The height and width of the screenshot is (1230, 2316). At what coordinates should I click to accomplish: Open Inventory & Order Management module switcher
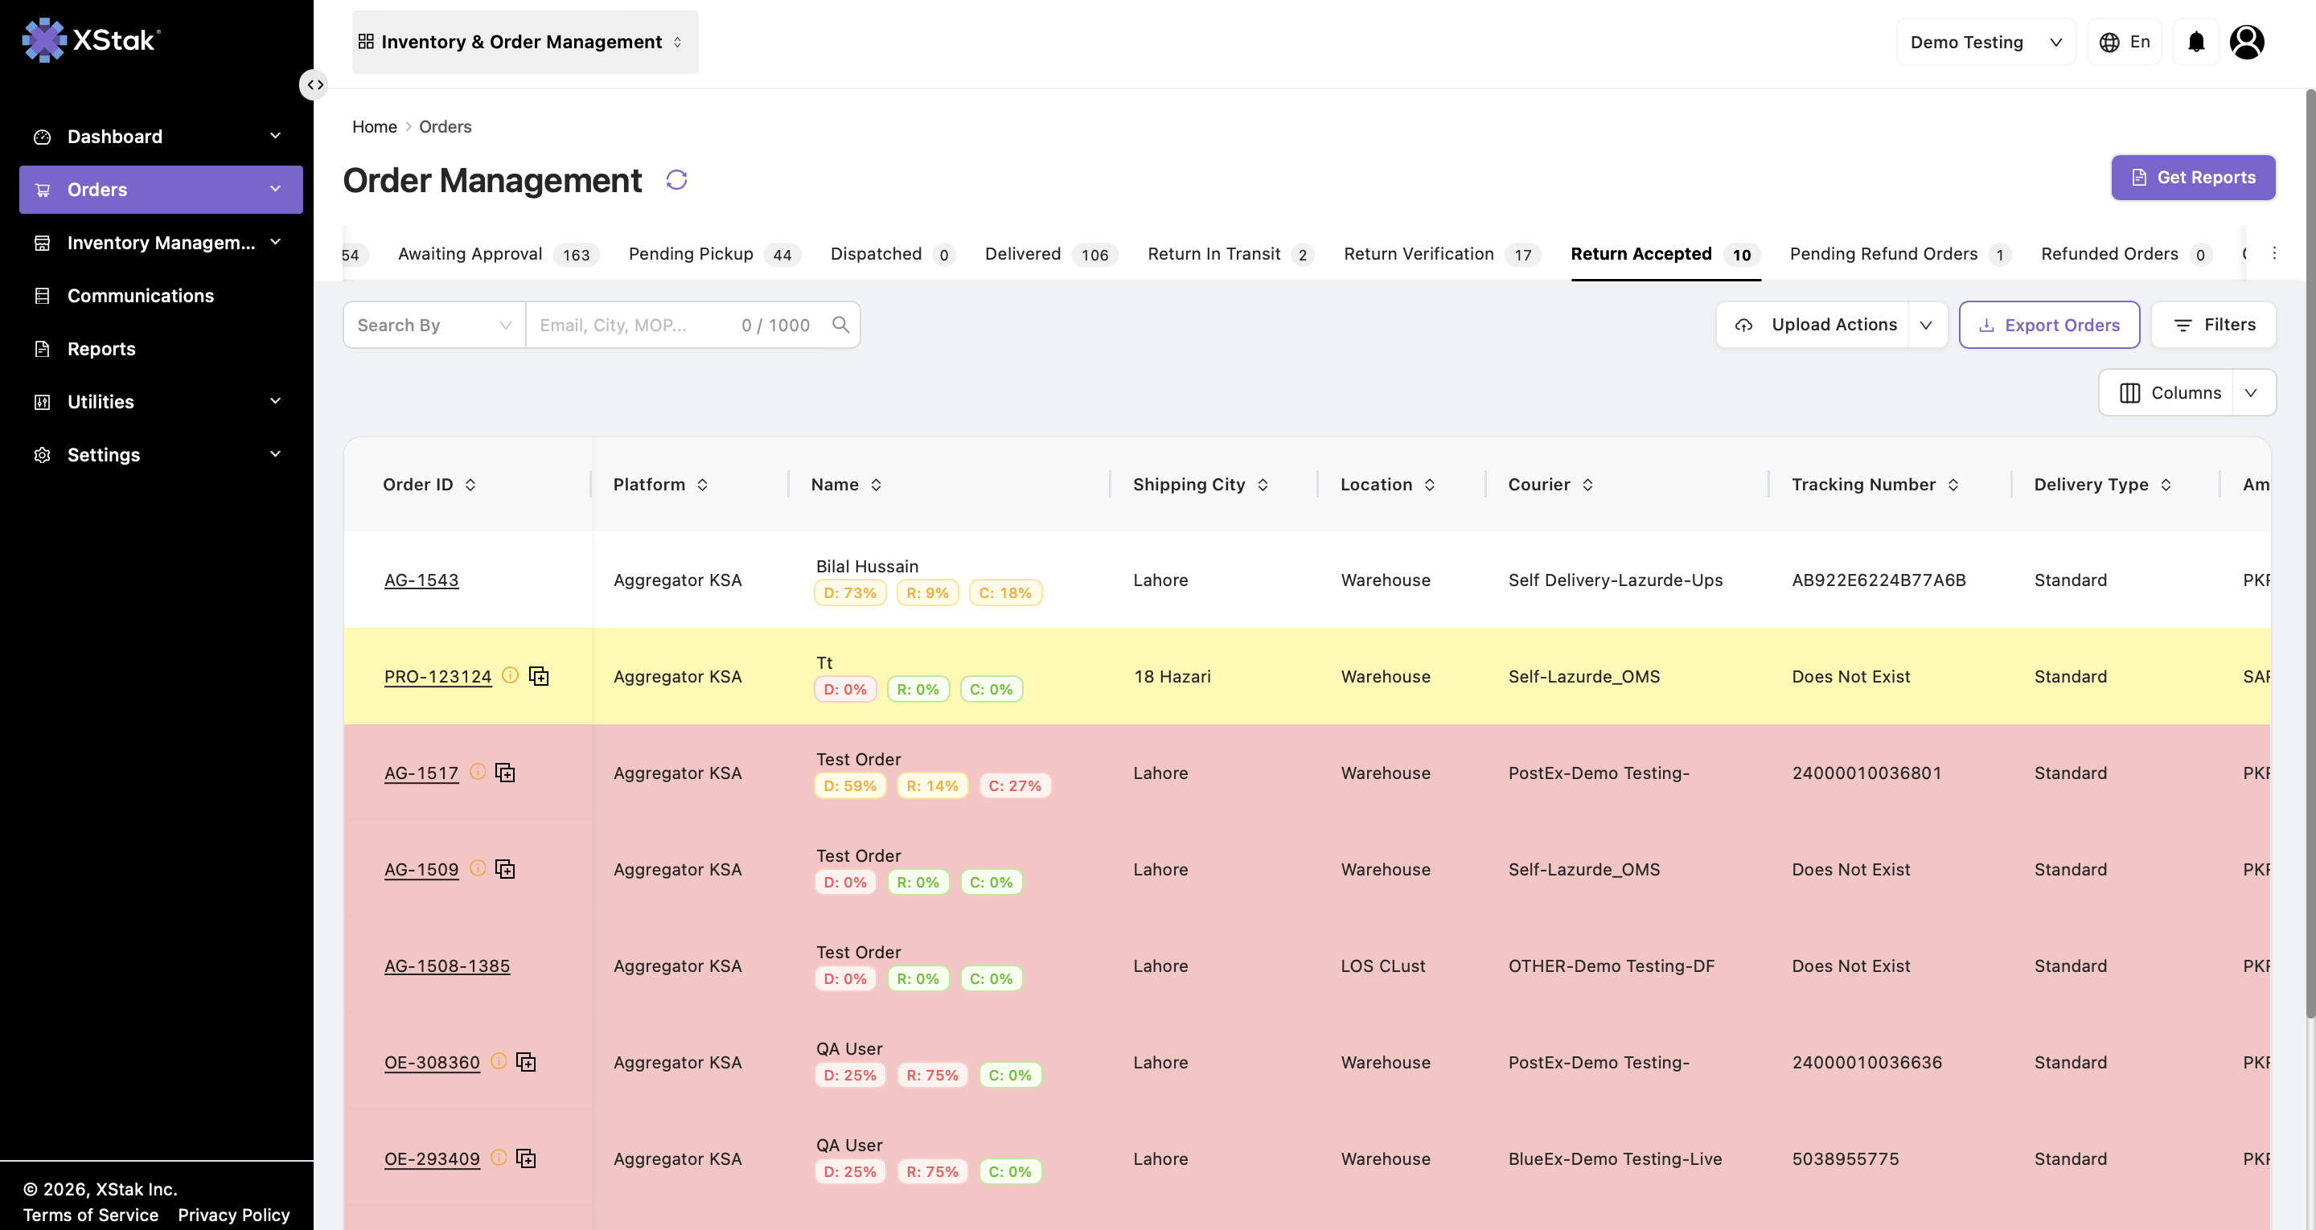point(525,43)
